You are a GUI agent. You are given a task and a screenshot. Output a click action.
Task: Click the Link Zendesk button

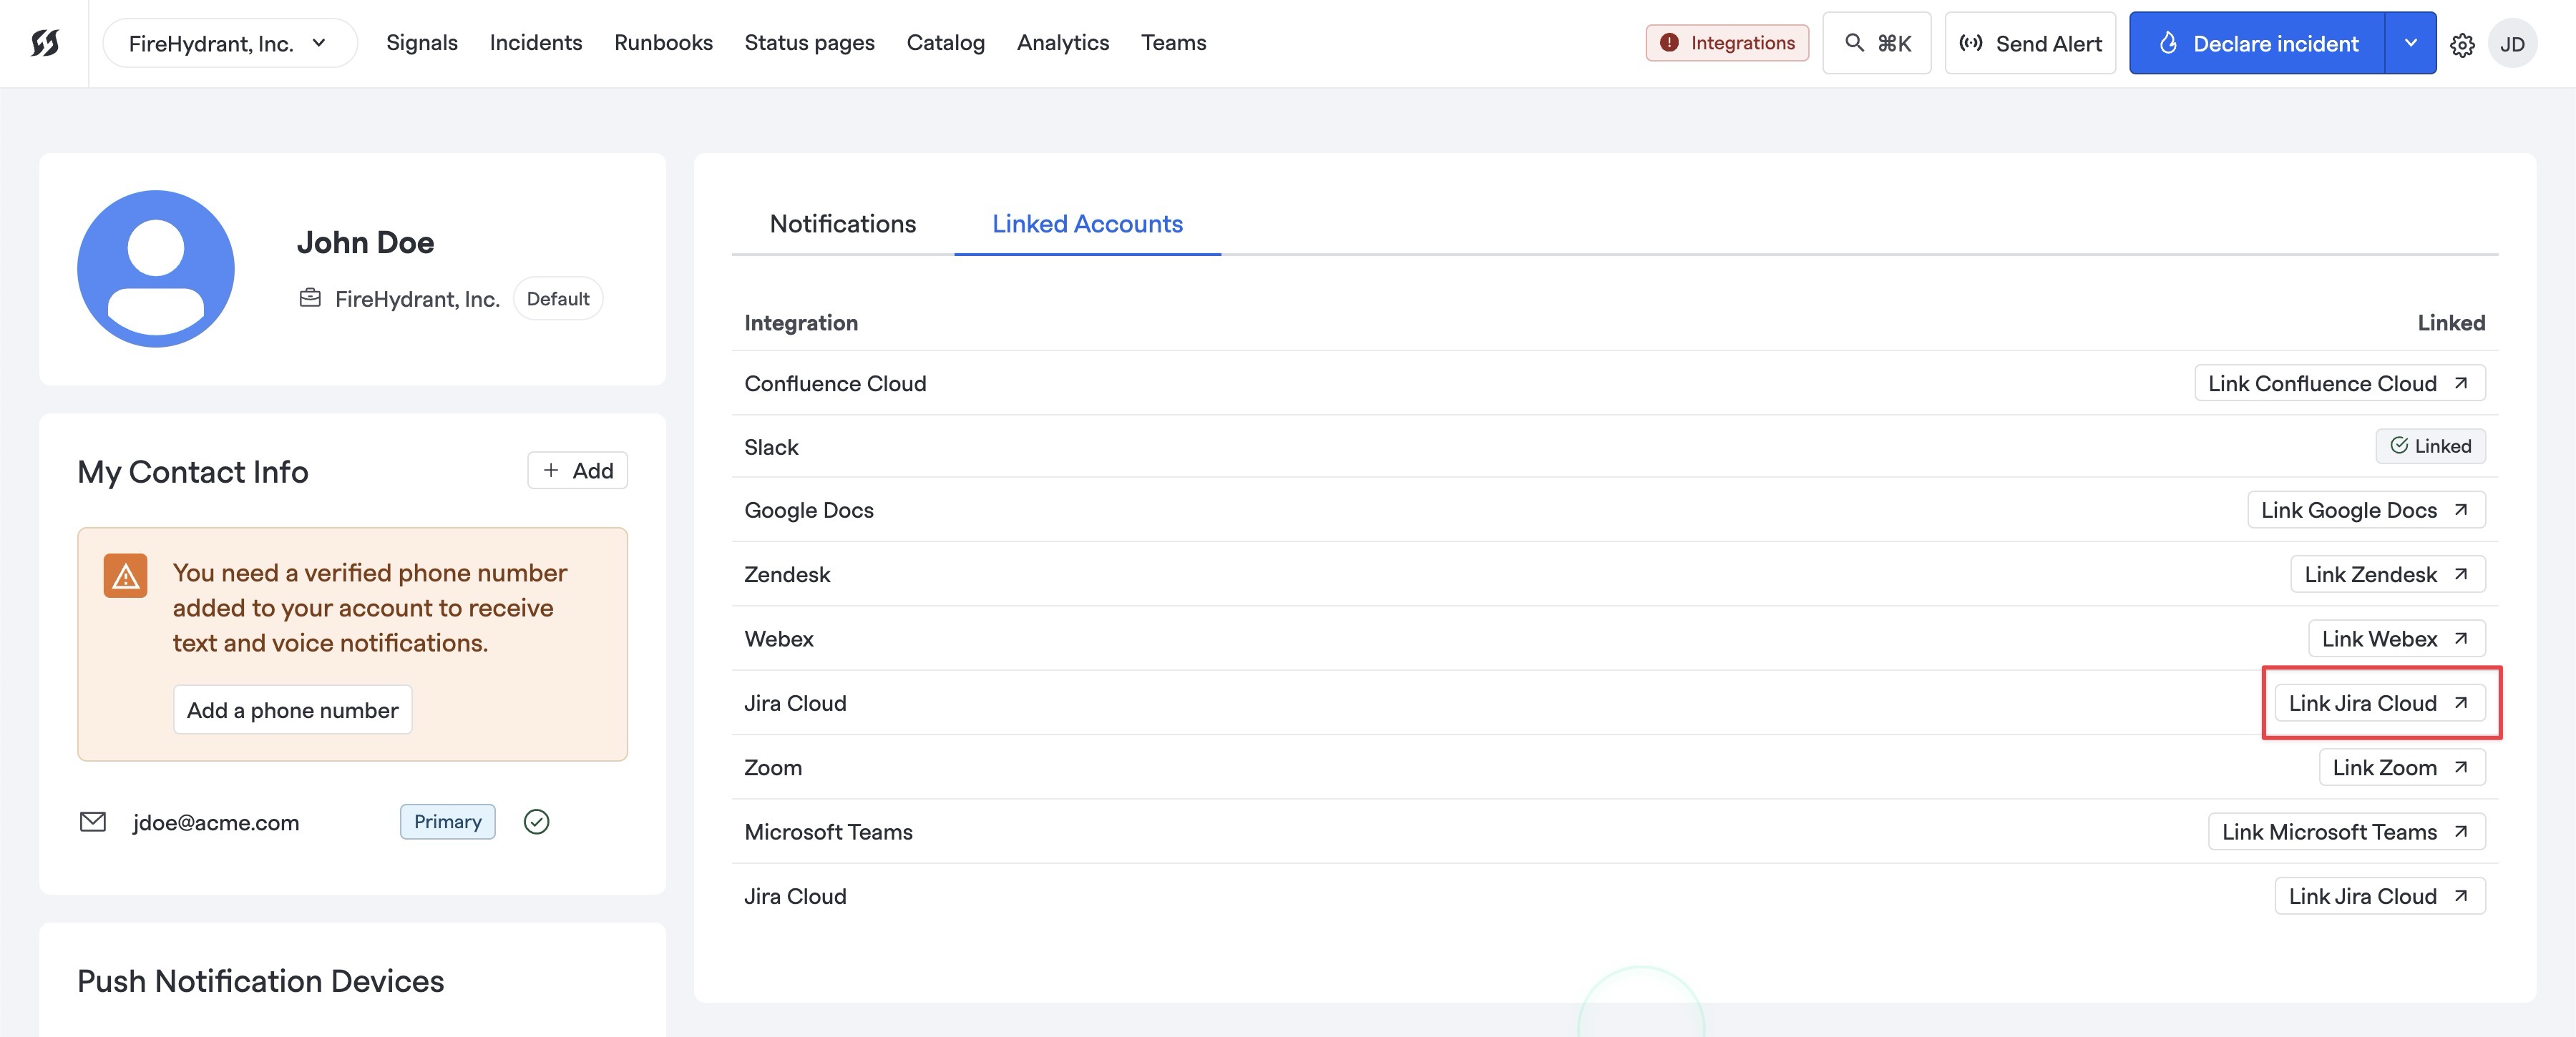[2388, 574]
